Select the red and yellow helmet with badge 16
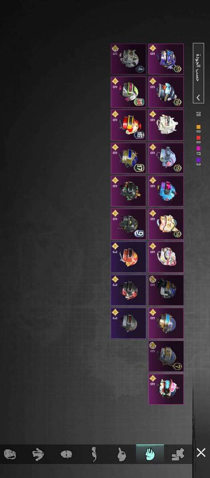 pyautogui.click(x=129, y=125)
